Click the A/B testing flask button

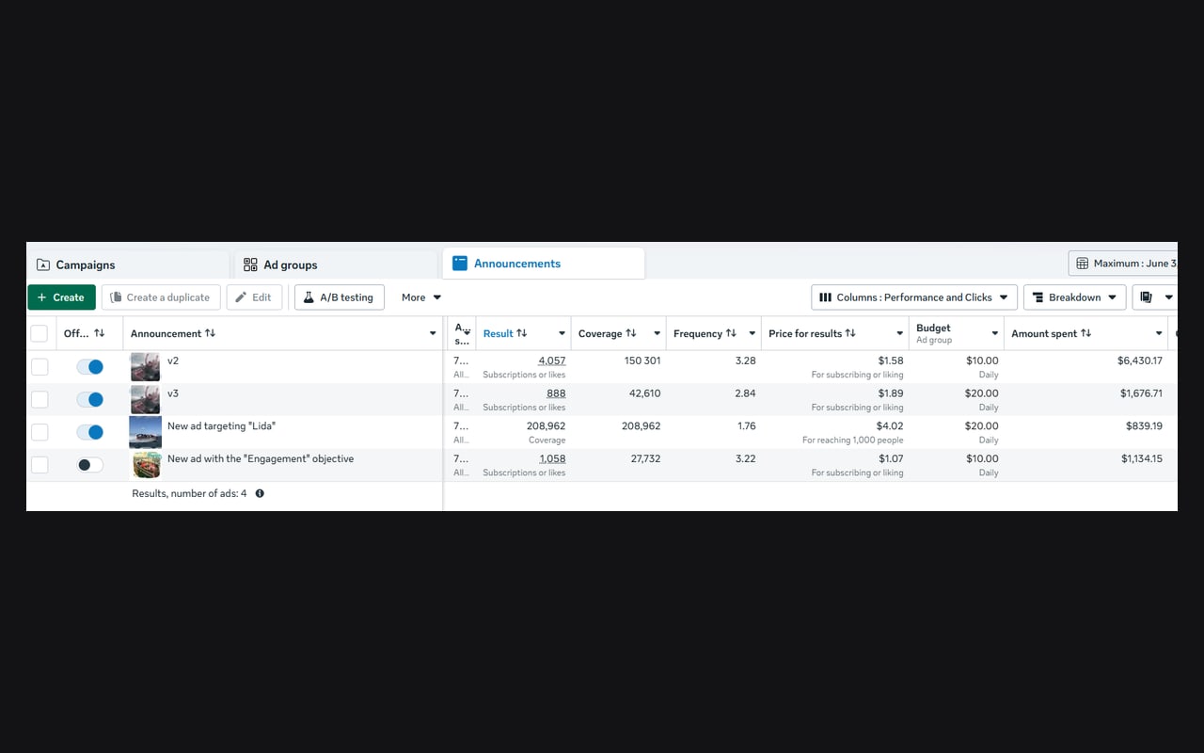coord(339,297)
